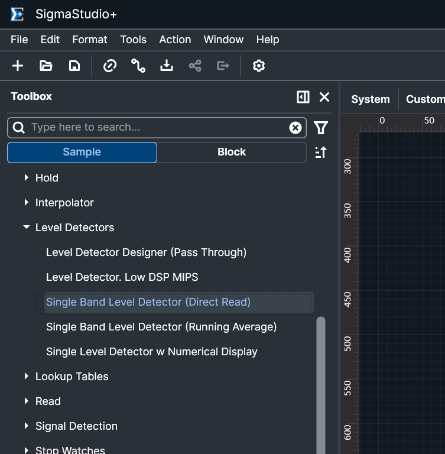Switch to the System tab

click(x=371, y=99)
